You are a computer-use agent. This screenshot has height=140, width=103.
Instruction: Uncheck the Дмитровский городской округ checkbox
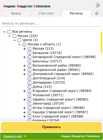point(30,74)
